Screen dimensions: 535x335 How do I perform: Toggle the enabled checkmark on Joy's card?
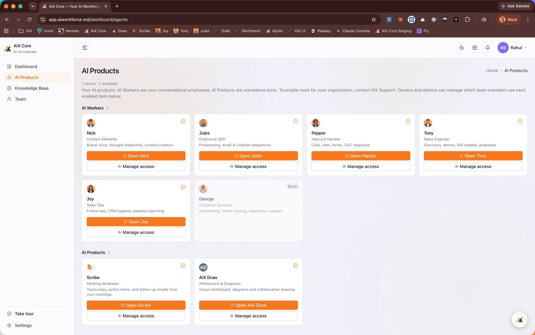pos(183,187)
